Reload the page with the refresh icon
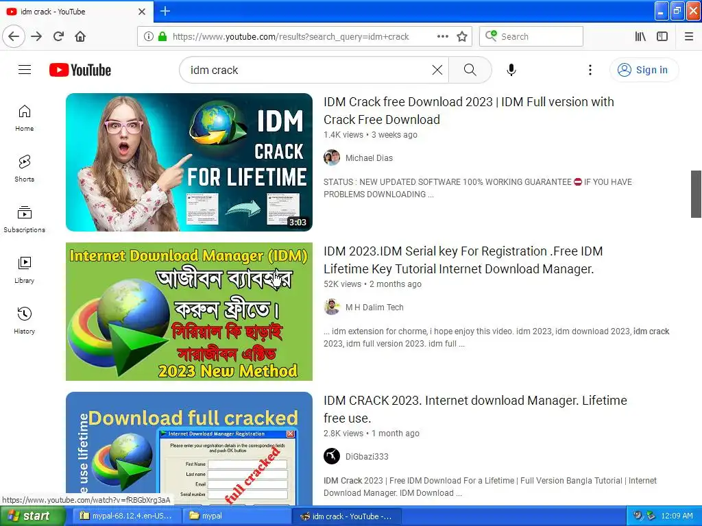 59,36
